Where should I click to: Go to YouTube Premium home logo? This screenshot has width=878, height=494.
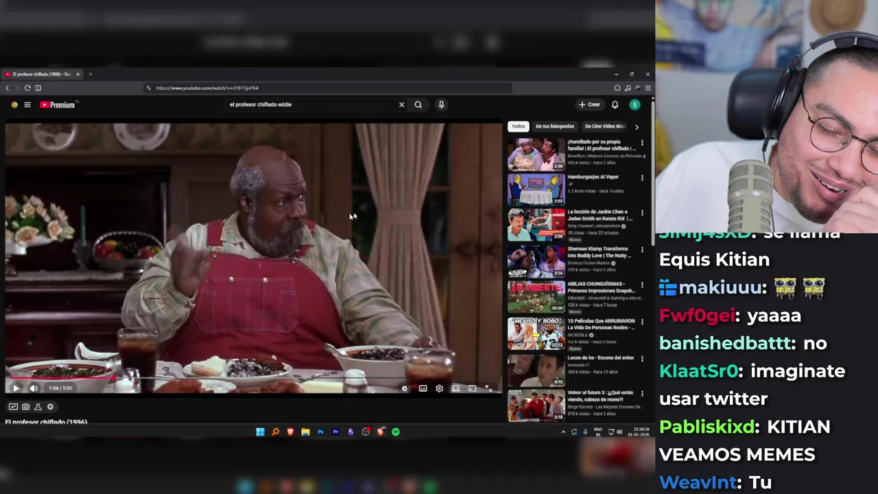[x=57, y=105]
